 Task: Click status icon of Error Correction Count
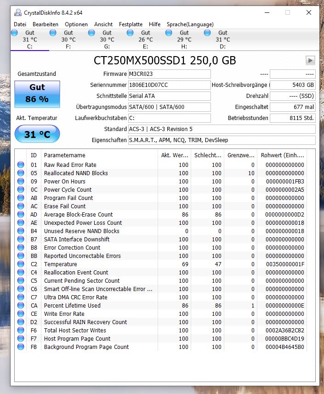(x=21, y=247)
